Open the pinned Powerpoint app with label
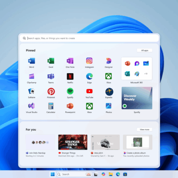 [70, 106]
